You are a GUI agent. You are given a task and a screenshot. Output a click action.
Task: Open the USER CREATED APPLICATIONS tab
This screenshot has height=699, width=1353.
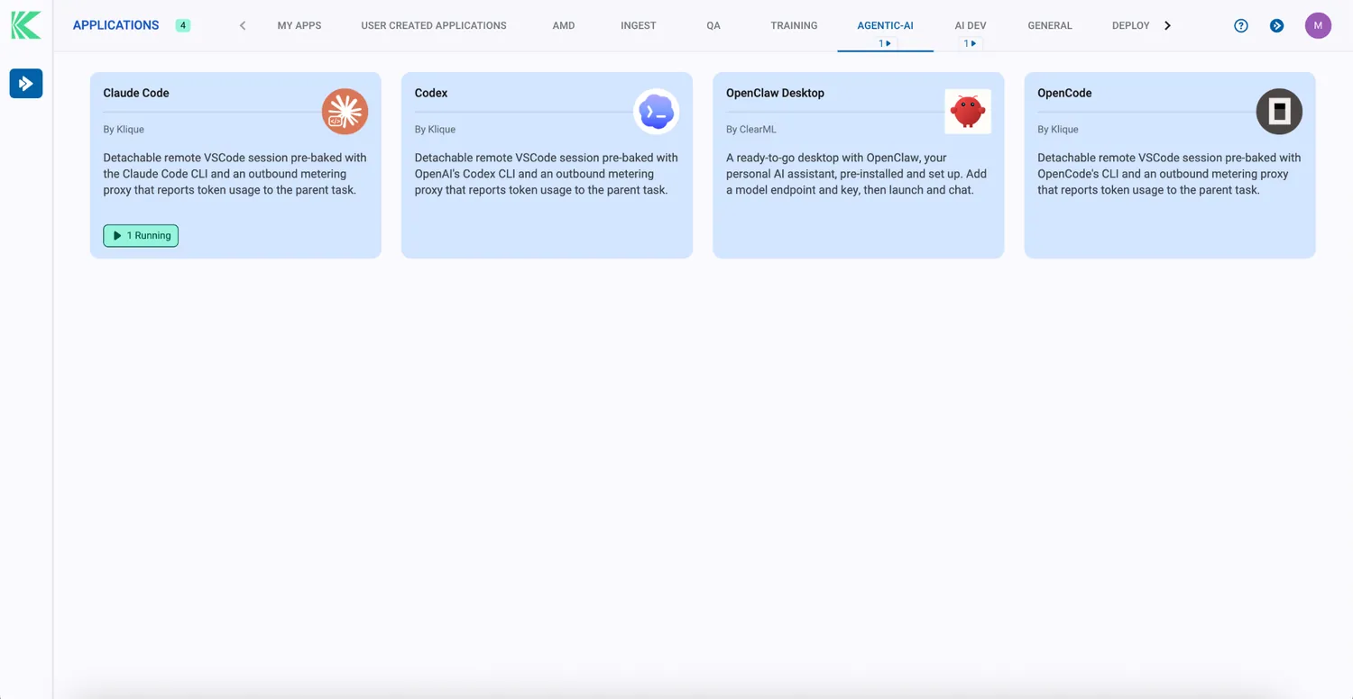[434, 25]
